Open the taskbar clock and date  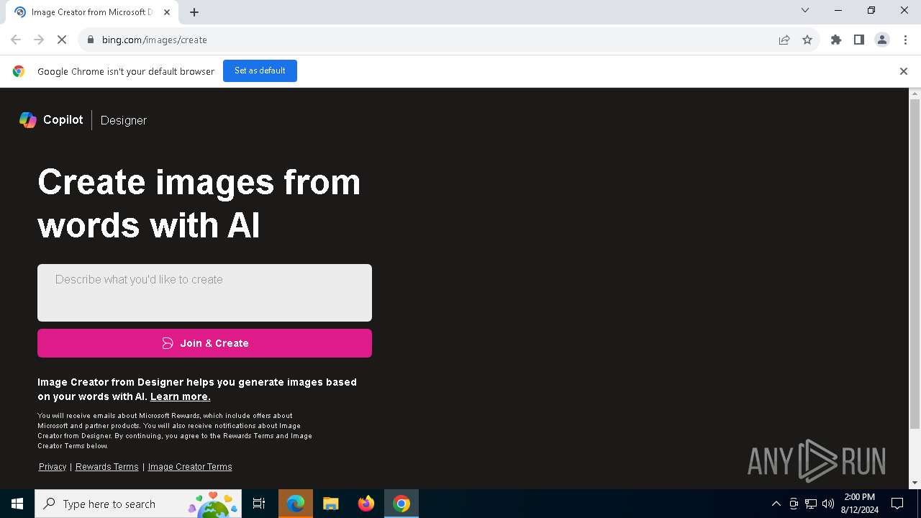click(x=859, y=504)
